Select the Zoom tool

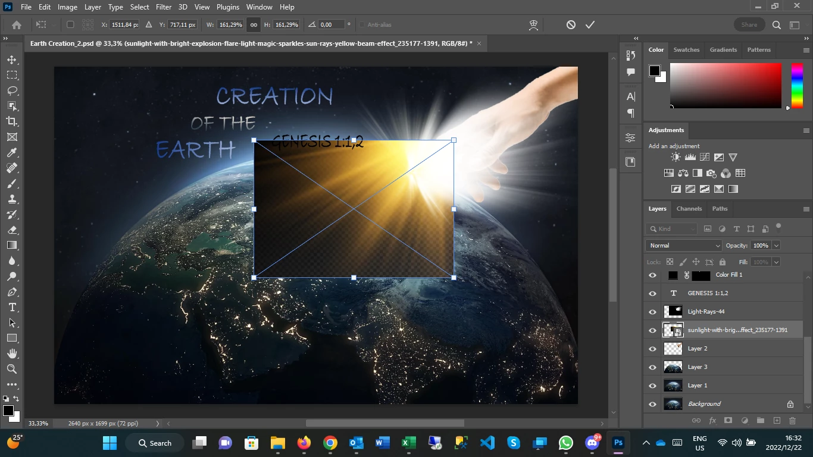[12, 369]
